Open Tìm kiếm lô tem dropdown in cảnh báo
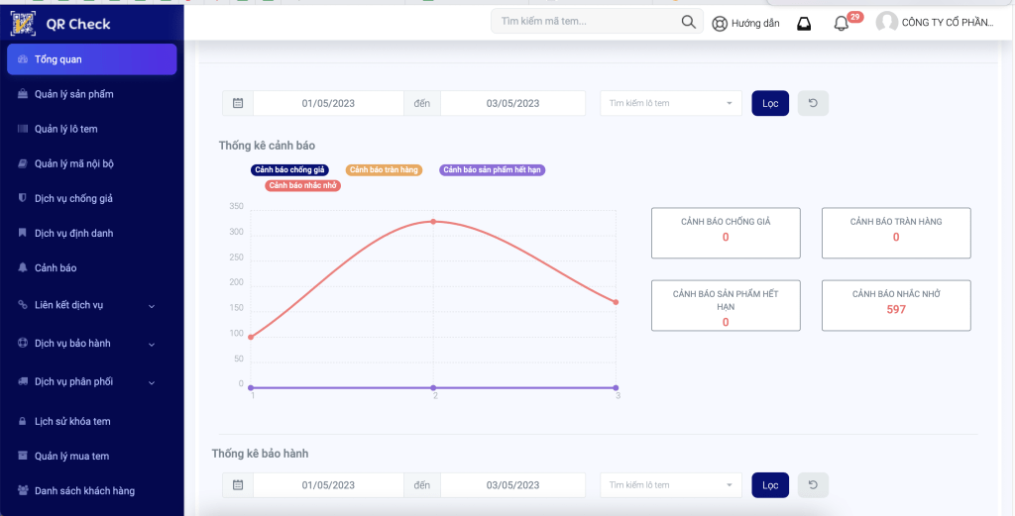1015x516 pixels. 671,103
